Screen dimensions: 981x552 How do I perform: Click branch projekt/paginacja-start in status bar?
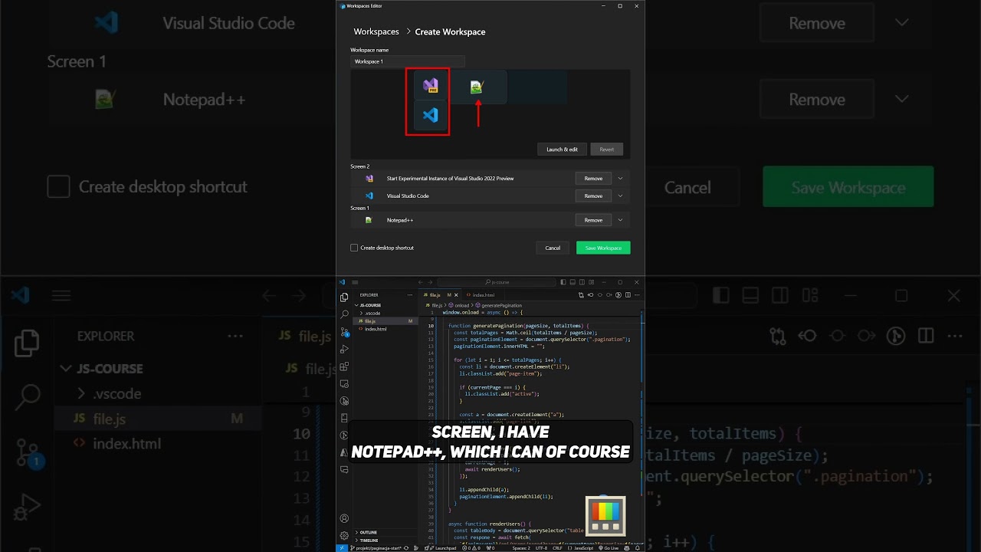tap(376, 548)
